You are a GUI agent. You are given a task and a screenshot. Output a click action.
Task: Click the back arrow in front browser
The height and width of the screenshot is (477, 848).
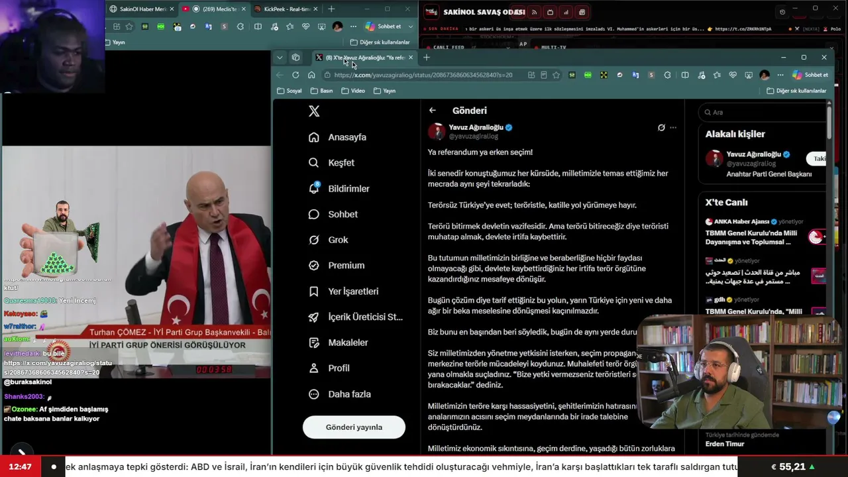[280, 75]
